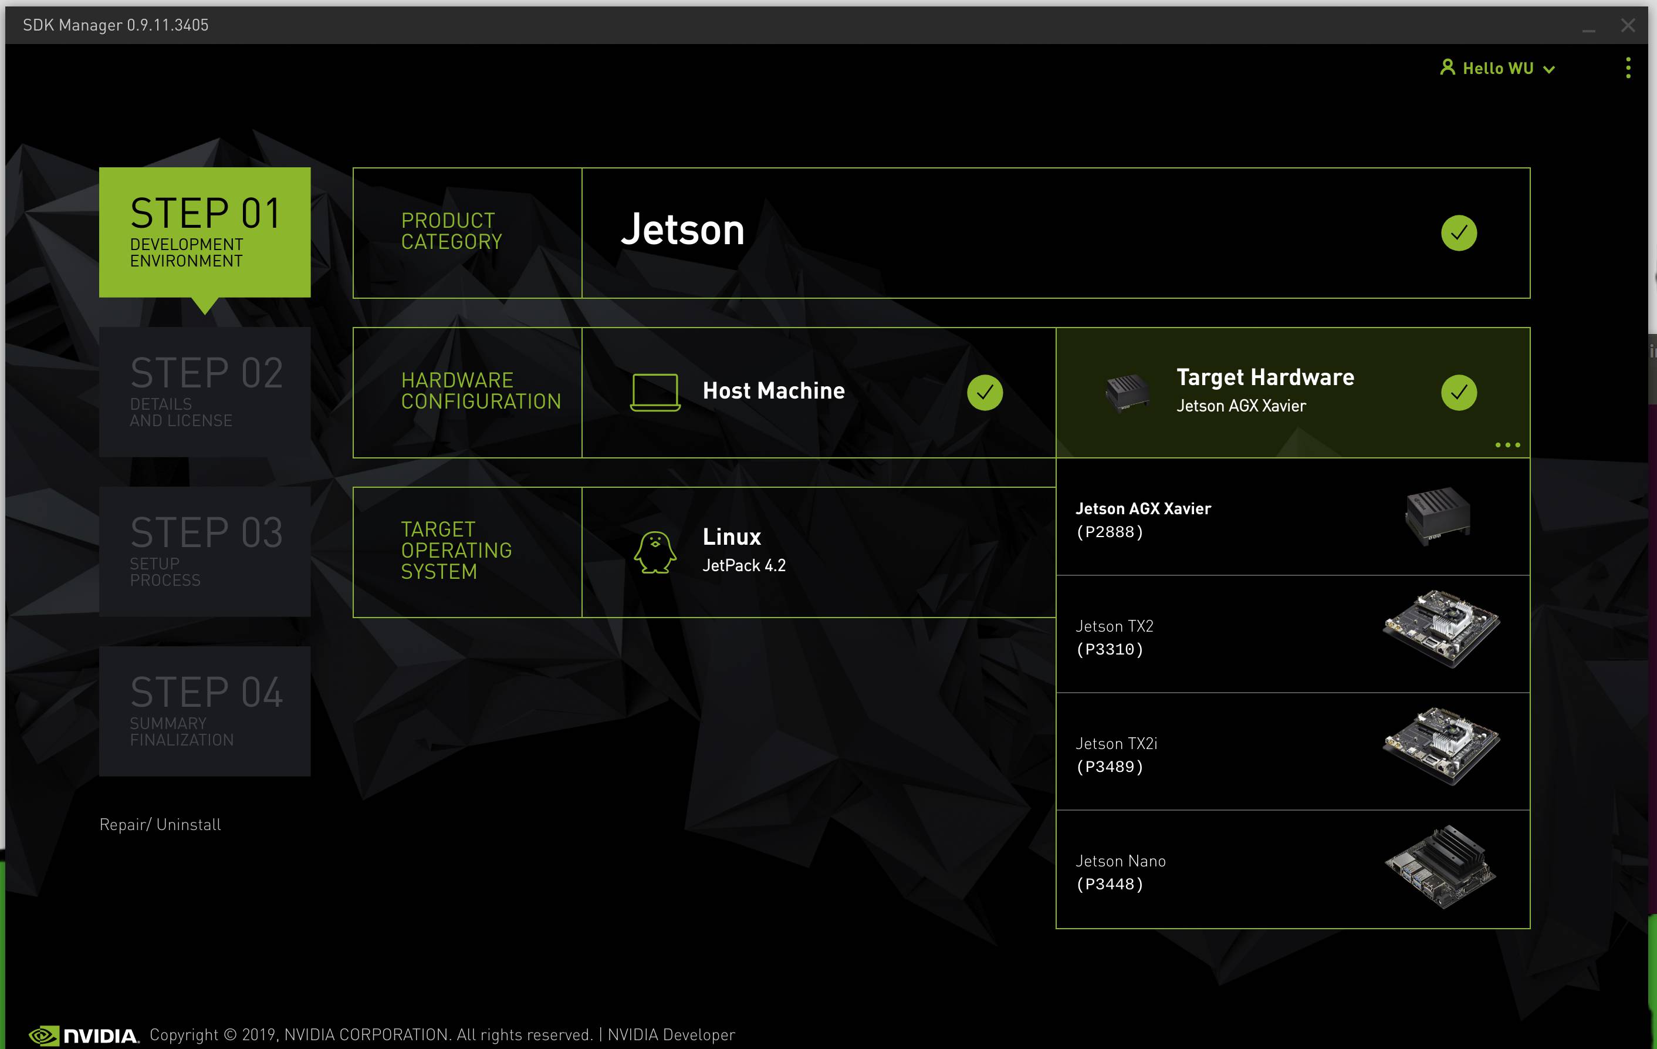Select Jetson TX2 (P3310) option
This screenshot has width=1657, height=1049.
point(1293,634)
